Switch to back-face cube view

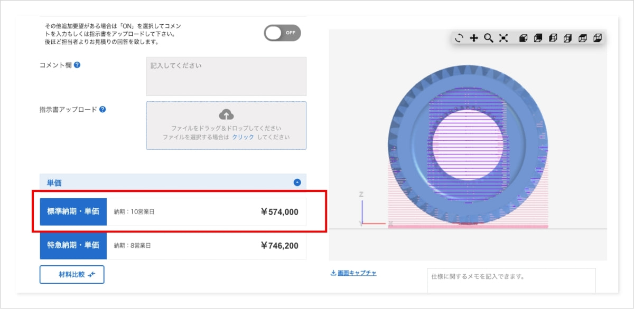coord(538,38)
